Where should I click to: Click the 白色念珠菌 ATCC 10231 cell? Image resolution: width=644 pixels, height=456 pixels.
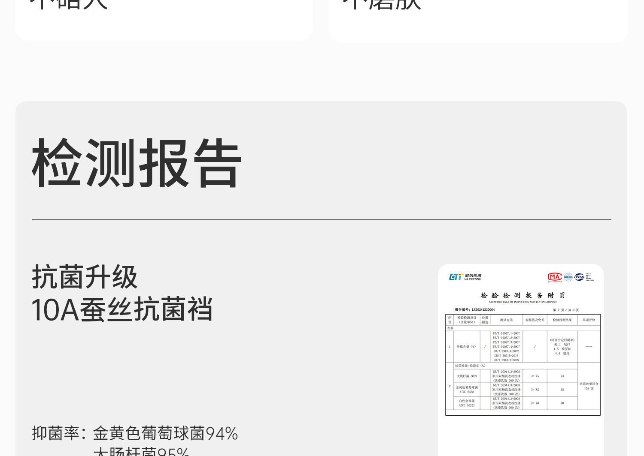tap(467, 403)
